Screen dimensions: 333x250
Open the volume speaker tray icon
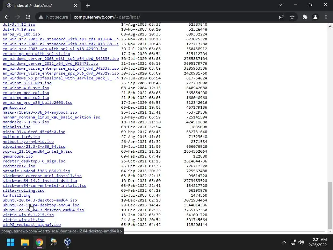(x=301, y=242)
